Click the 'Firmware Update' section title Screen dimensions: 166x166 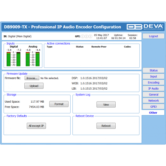pos(17,74)
